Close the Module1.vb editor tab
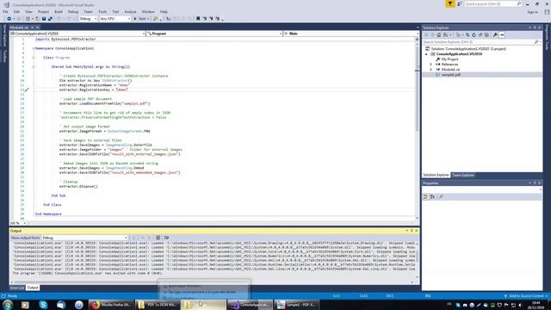The height and width of the screenshot is (310, 551). [x=38, y=28]
